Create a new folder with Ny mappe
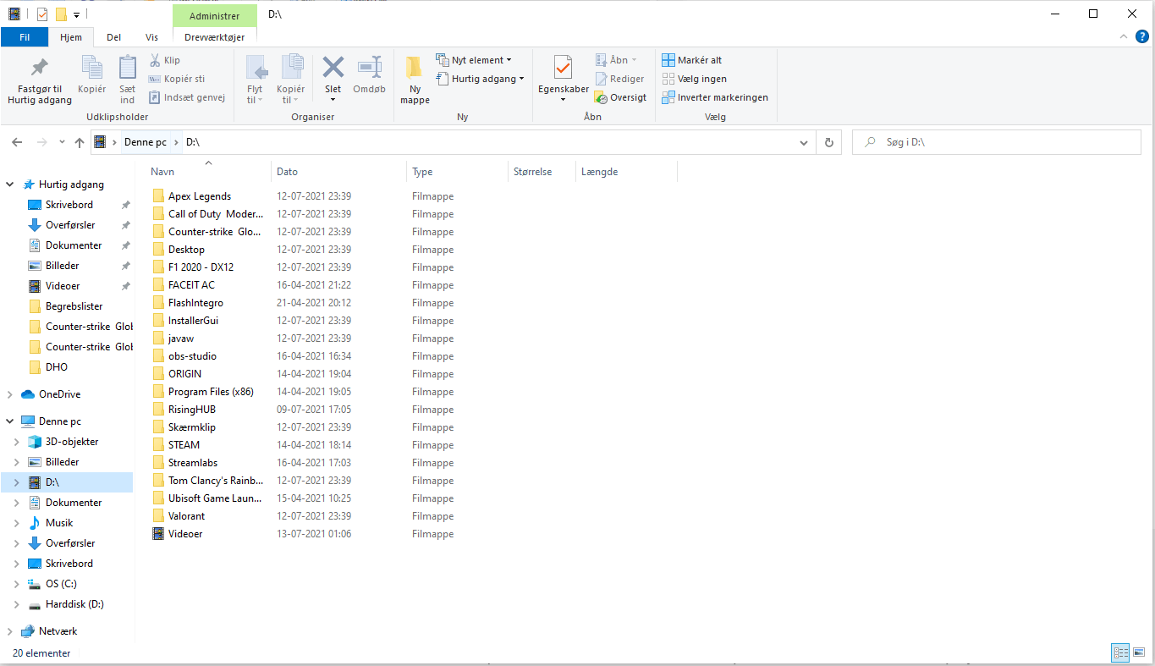The height and width of the screenshot is (666, 1155). (x=415, y=80)
